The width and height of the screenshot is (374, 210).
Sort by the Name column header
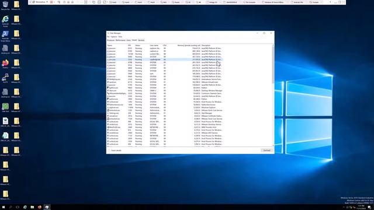(110, 45)
